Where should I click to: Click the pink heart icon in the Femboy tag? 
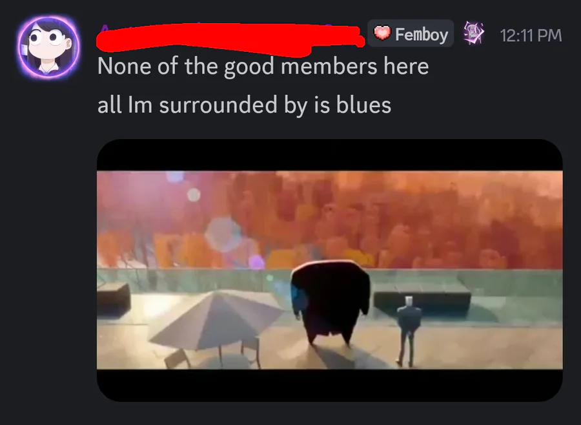382,33
